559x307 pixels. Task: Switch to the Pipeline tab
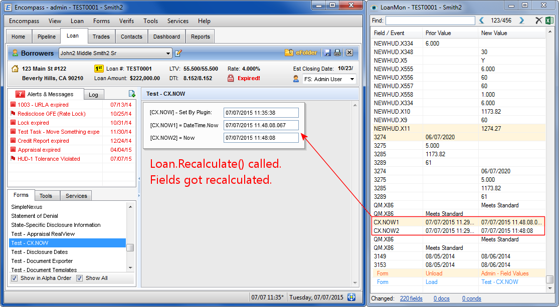47,37
